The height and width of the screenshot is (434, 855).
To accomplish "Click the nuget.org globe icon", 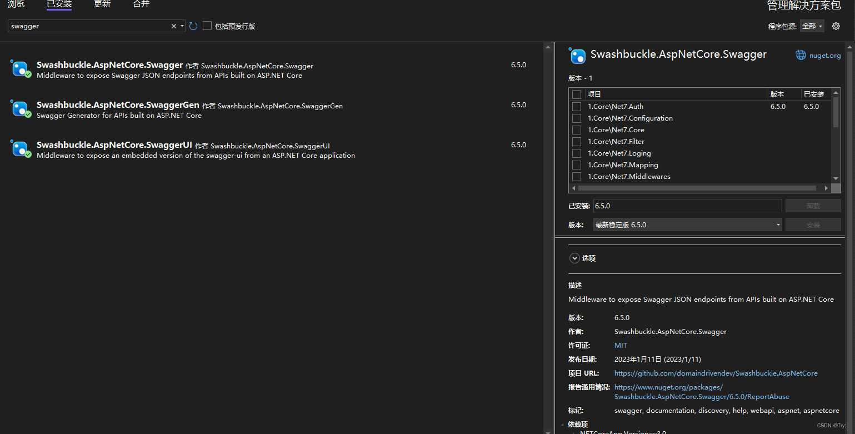I will tap(800, 54).
